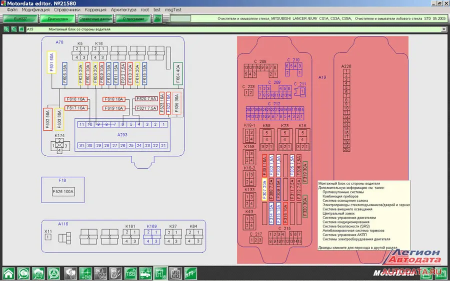
Task: Select relay K37 in block A116
Action: click(173, 237)
